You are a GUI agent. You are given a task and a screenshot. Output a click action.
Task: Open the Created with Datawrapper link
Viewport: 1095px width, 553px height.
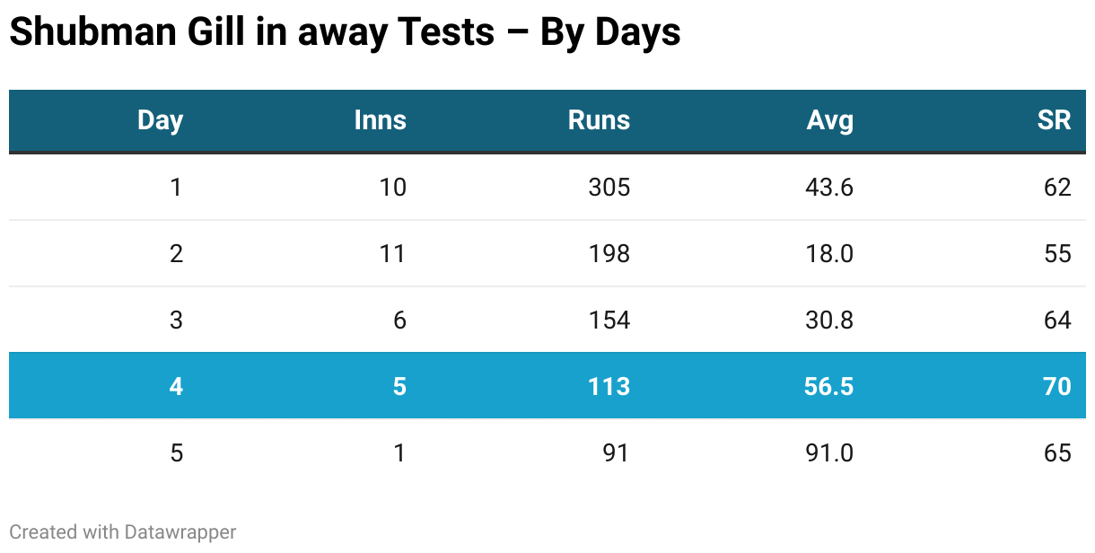pyautogui.click(x=123, y=531)
